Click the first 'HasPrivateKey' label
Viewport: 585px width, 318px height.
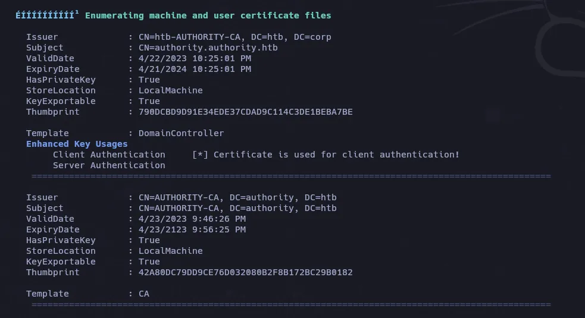[x=61, y=80]
